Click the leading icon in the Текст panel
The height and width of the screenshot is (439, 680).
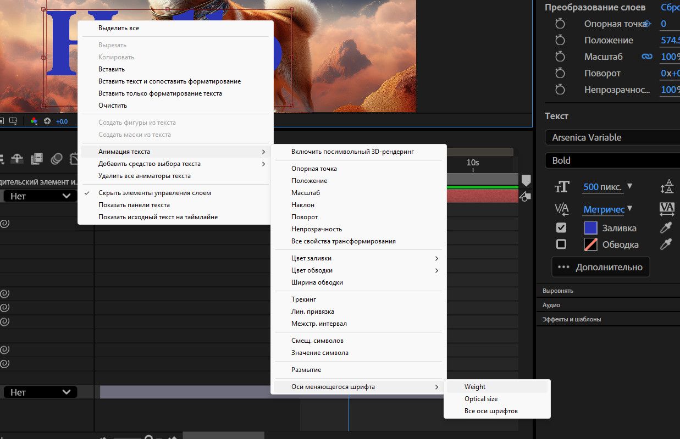667,187
